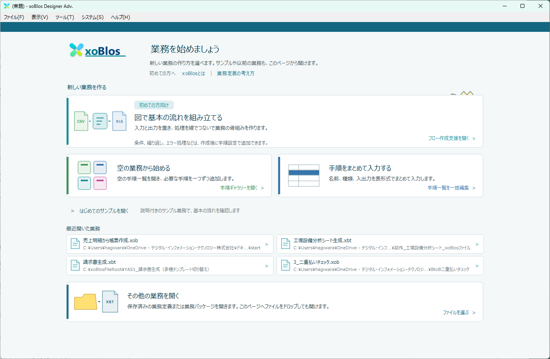Image resolution: width=550 pixels, height=359 pixels.
Task: Open the ファイル(F) menu
Action: coord(14,17)
